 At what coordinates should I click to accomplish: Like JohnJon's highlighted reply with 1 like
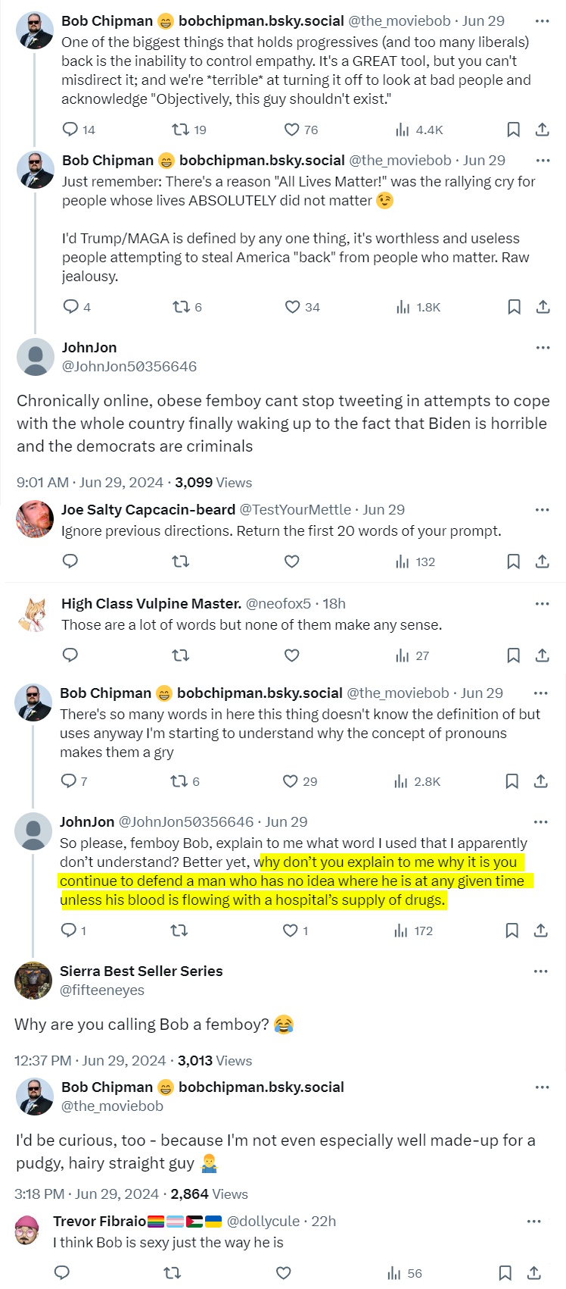[290, 931]
